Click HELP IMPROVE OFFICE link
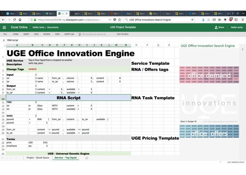The image size is (246, 175). click(x=236, y=162)
